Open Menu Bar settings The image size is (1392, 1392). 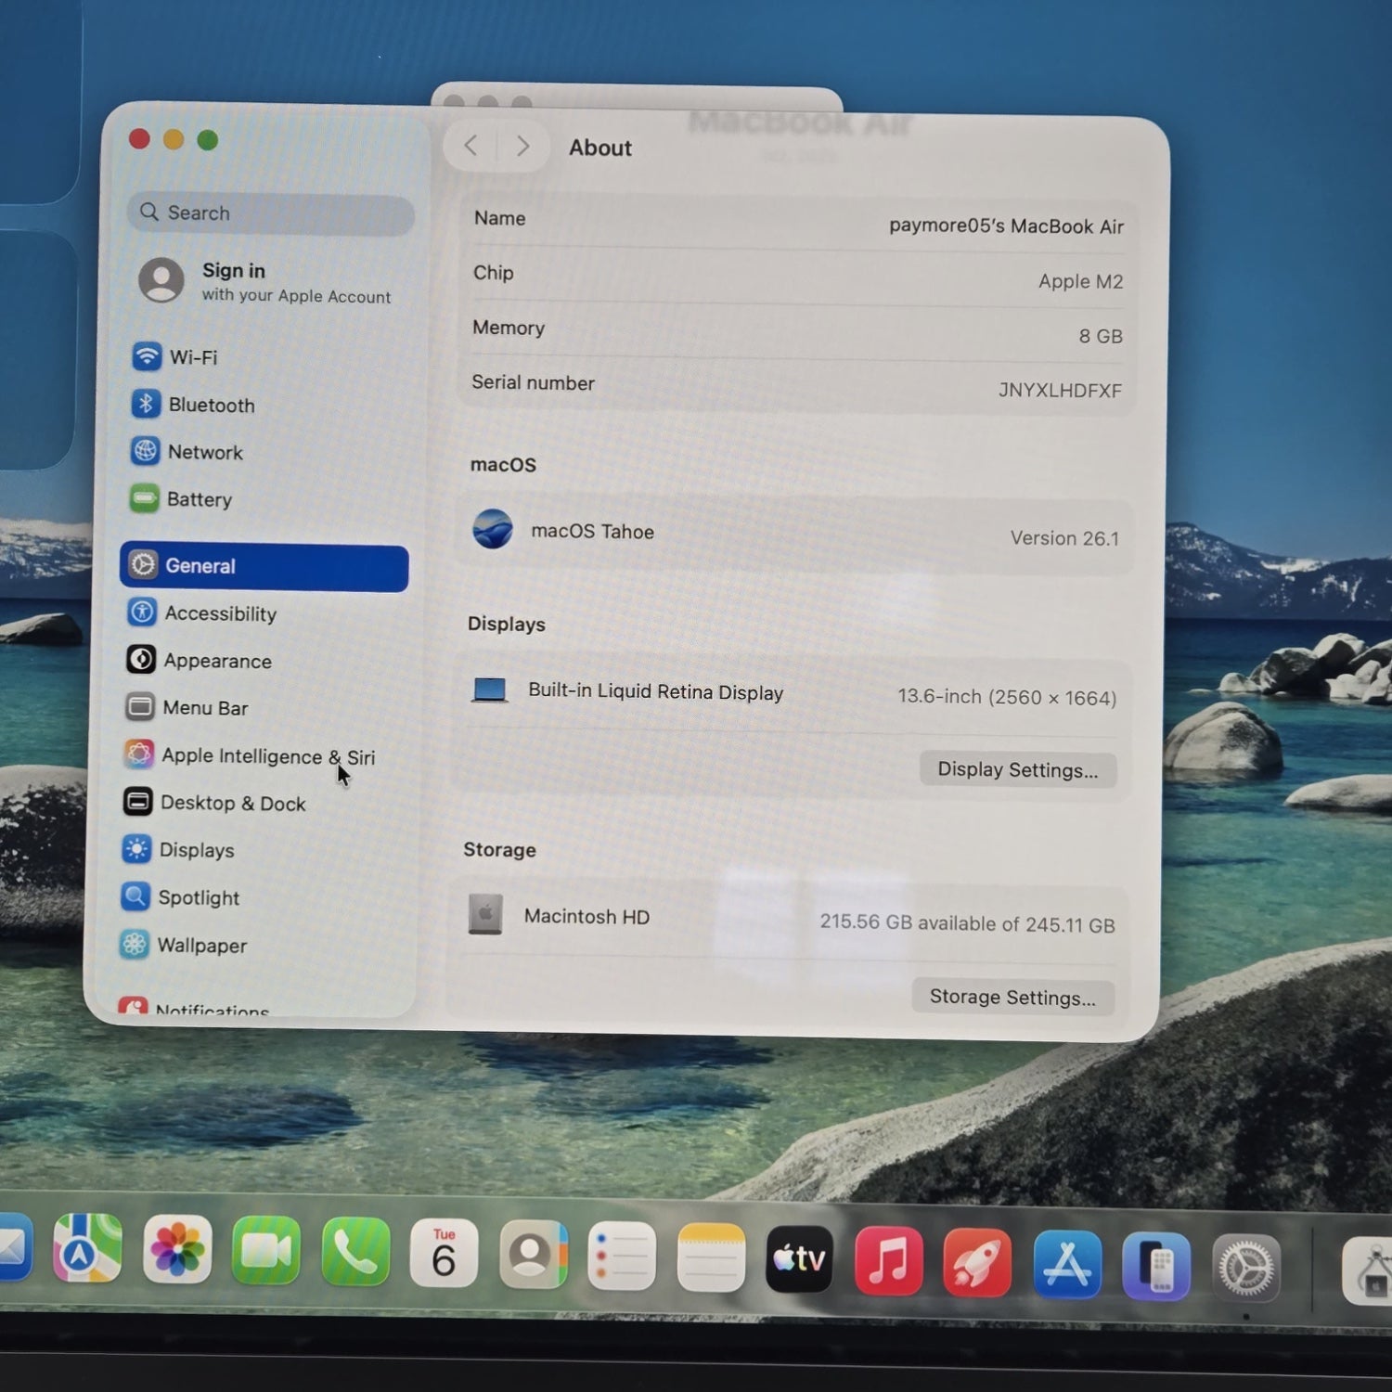pos(205,708)
